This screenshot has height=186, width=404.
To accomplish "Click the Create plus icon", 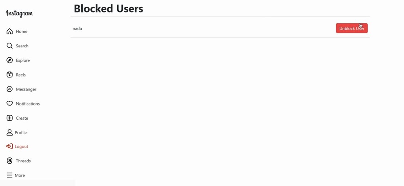I will point(9,118).
